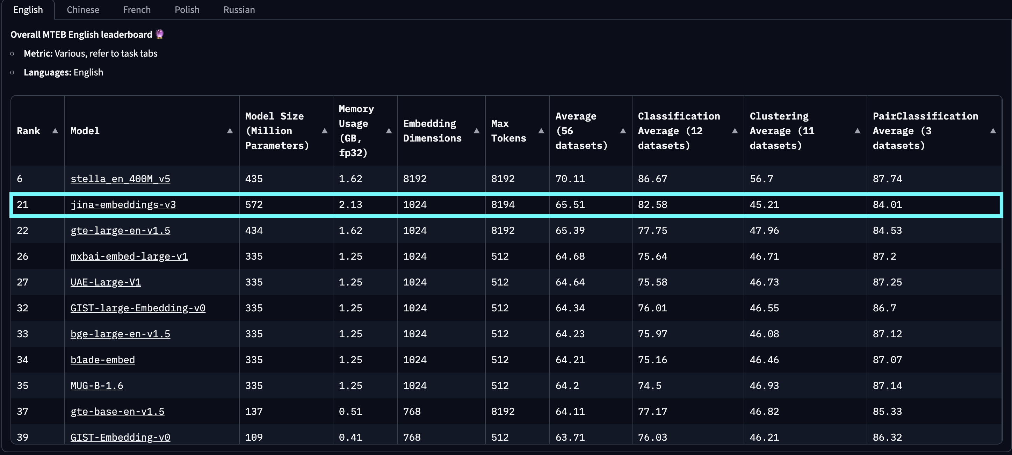Select the 572 model size cell
The image size is (1012, 455).
pos(286,205)
